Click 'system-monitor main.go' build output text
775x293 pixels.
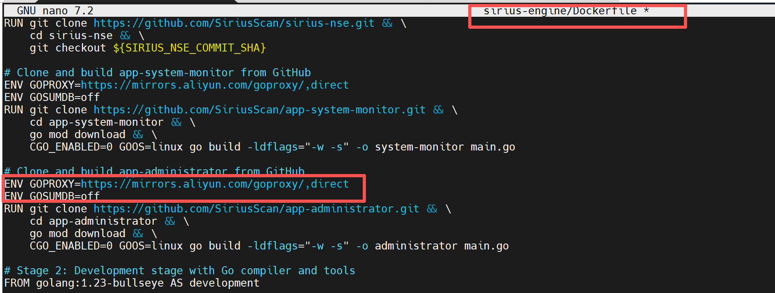[445, 147]
